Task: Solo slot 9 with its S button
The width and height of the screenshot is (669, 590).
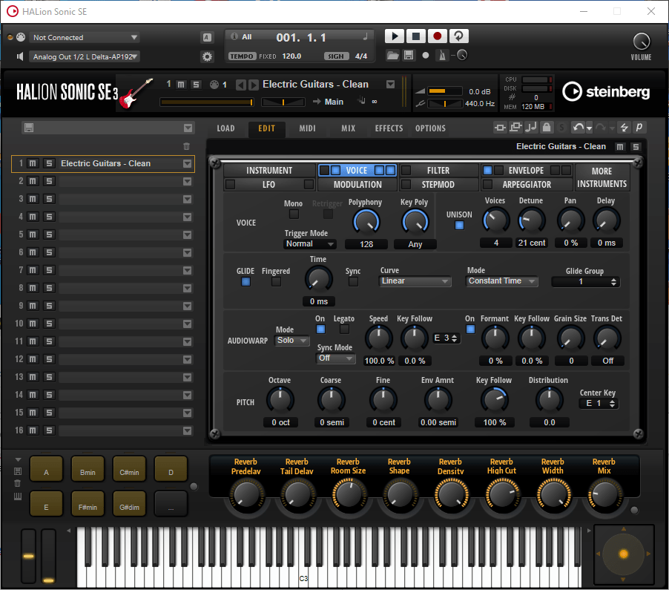Action: coord(49,306)
